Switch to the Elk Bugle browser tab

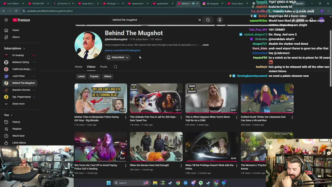(113, 4)
